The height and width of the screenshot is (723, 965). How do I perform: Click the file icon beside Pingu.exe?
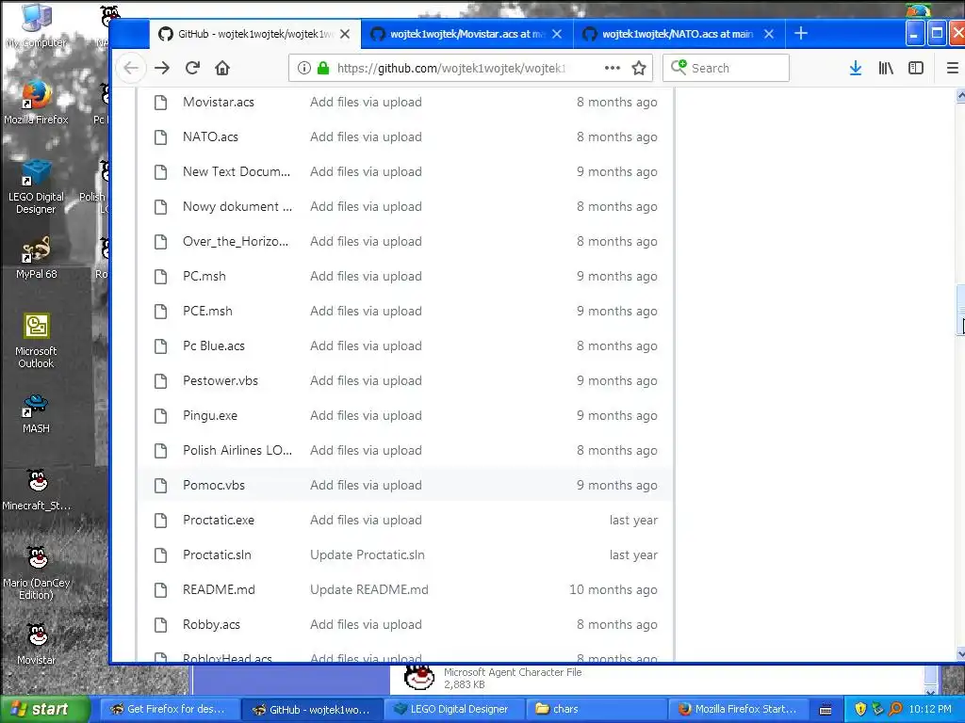click(x=160, y=415)
